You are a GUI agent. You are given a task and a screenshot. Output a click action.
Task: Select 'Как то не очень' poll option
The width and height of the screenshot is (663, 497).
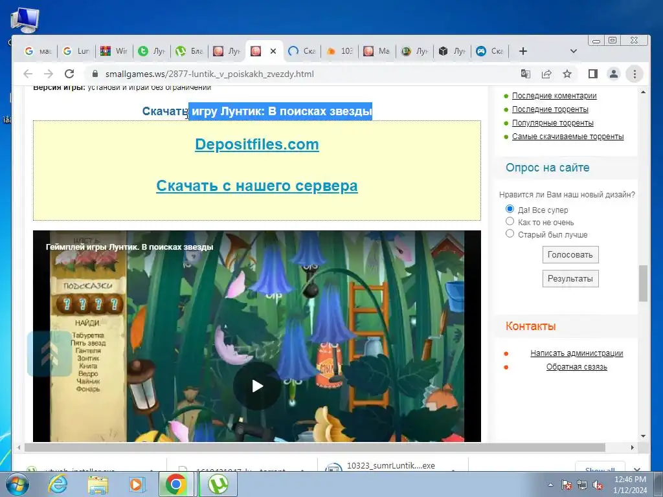tap(510, 221)
